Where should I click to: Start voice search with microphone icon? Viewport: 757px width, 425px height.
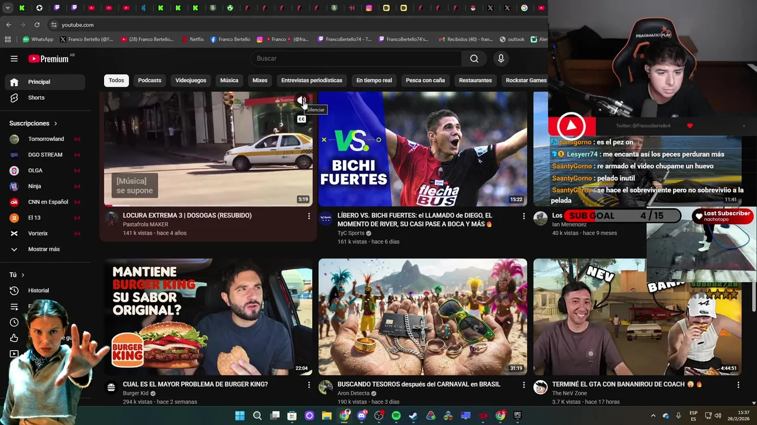point(501,58)
